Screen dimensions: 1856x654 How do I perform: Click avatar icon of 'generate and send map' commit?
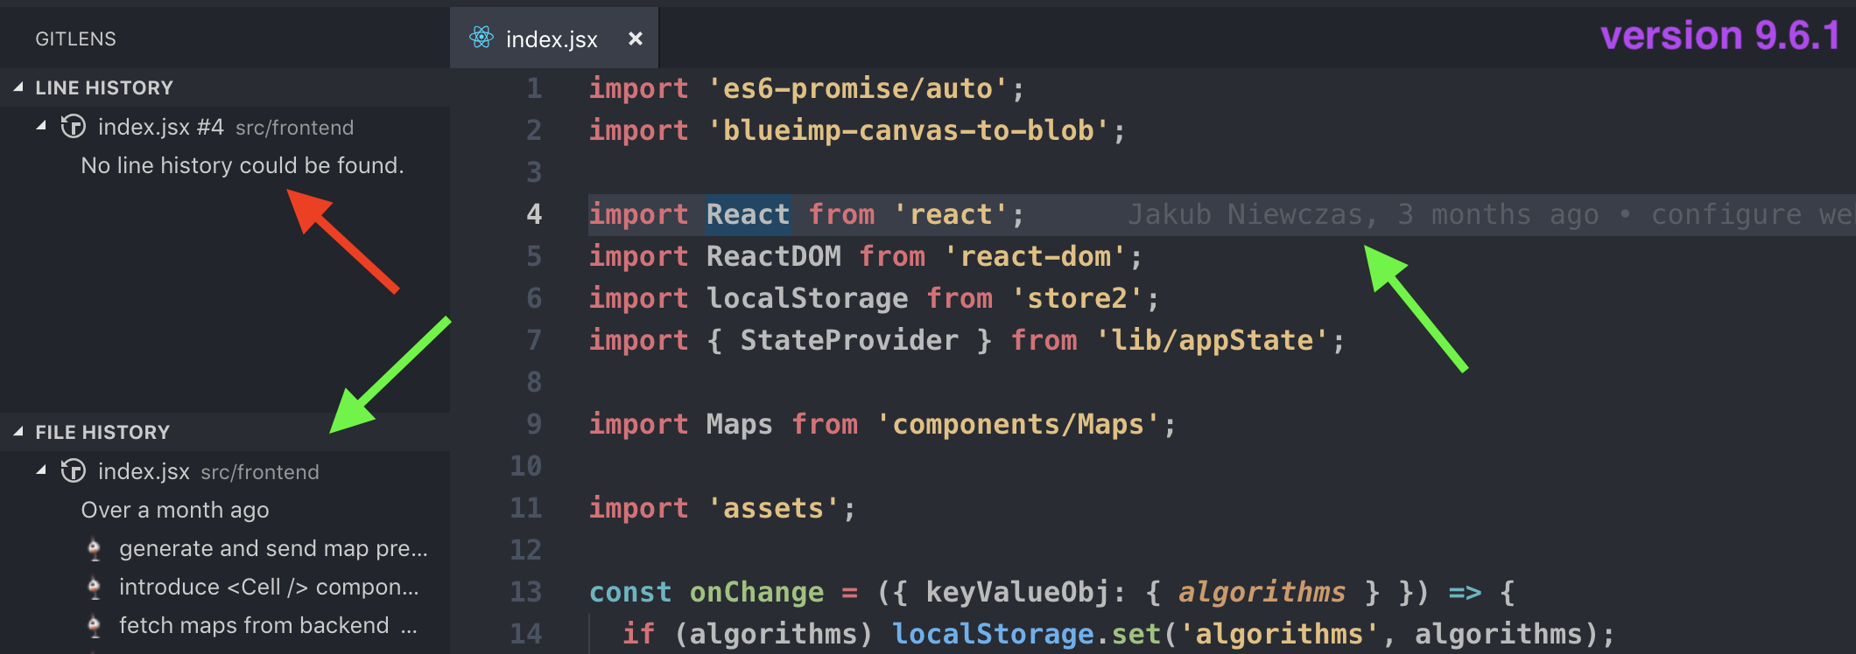pyautogui.click(x=95, y=549)
